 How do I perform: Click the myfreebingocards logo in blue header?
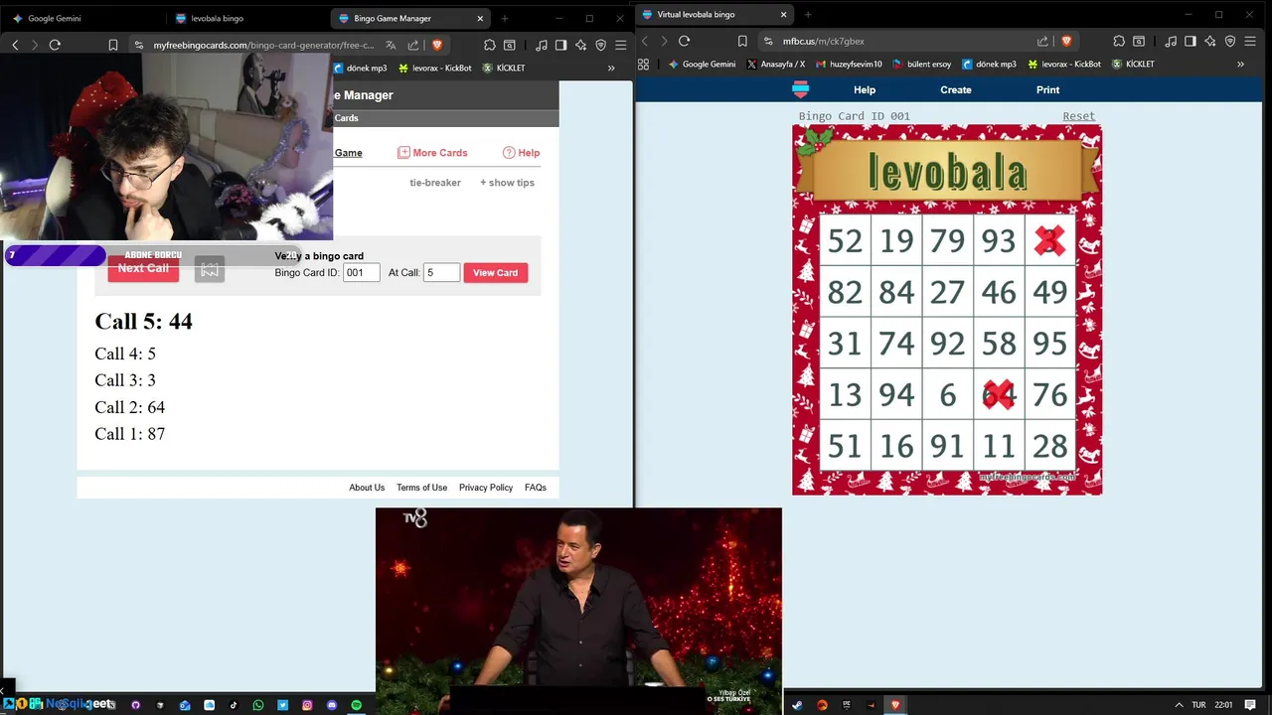800,89
